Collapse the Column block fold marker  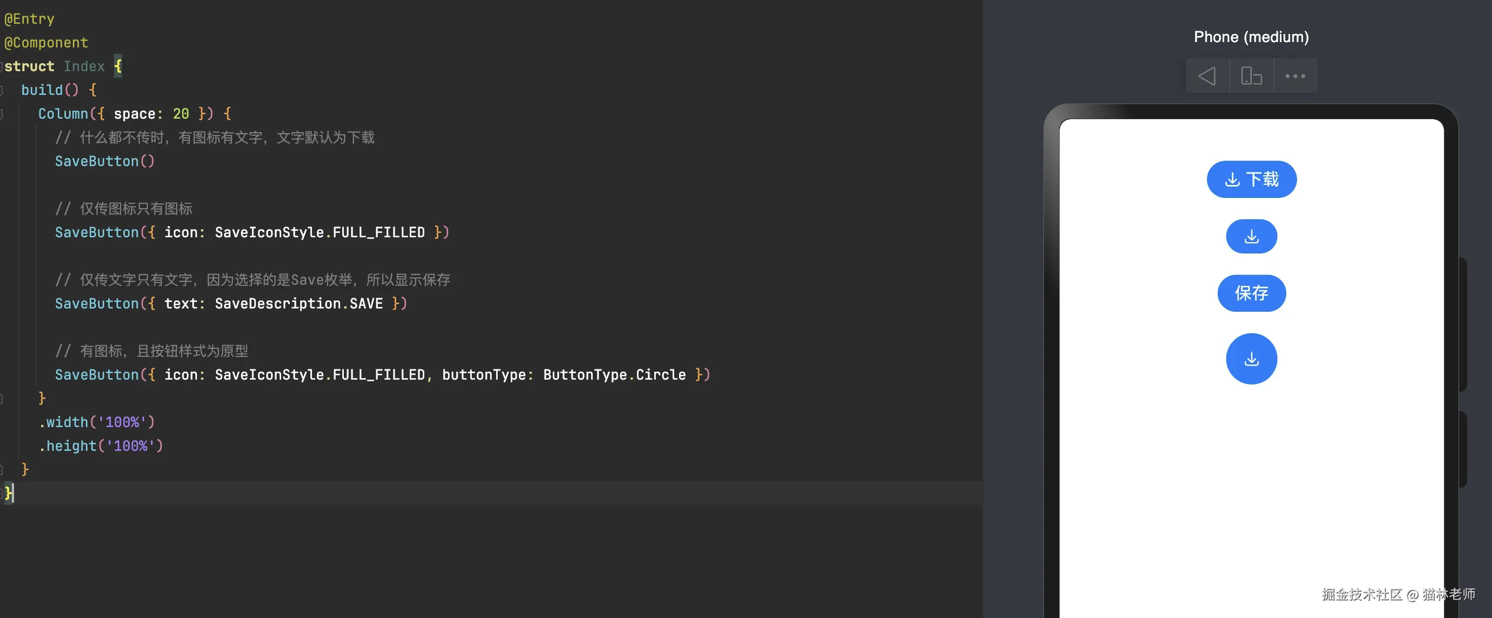point(2,114)
